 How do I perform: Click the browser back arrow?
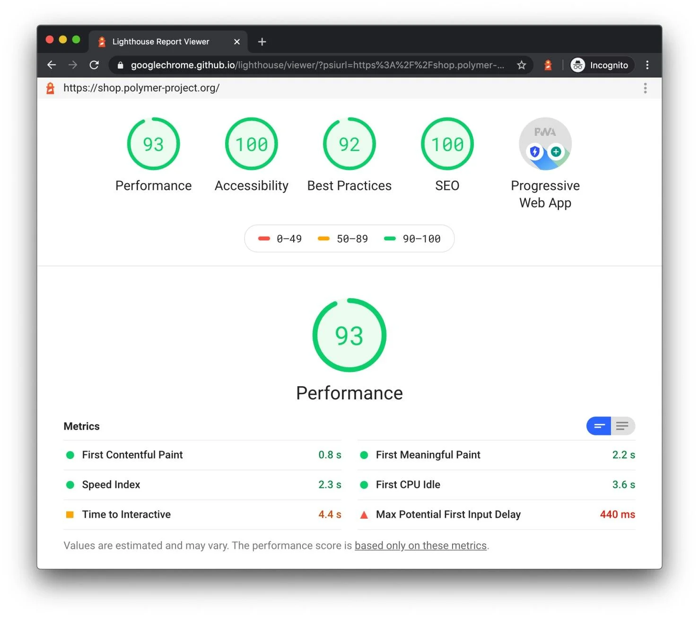click(52, 65)
